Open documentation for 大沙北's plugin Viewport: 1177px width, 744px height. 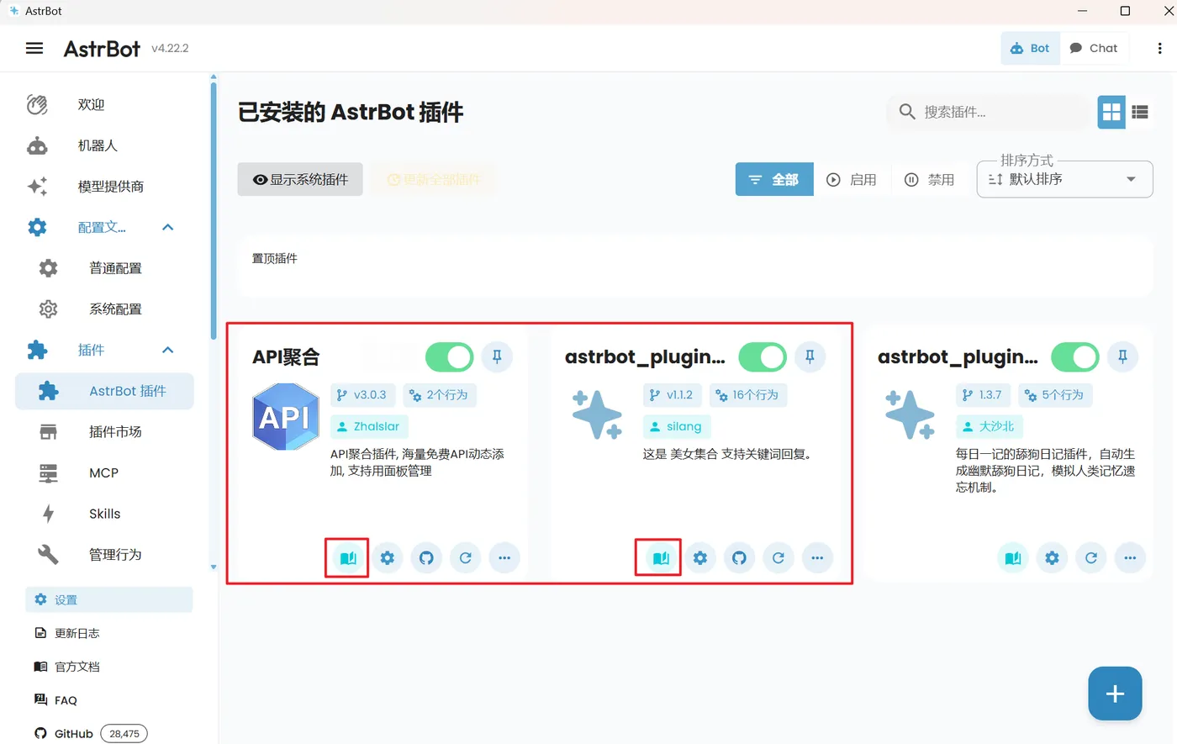coord(1013,557)
